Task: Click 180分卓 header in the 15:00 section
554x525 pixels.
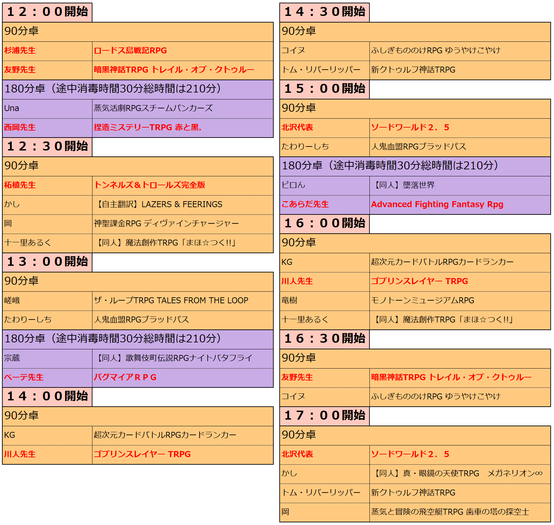Action: pos(415,166)
